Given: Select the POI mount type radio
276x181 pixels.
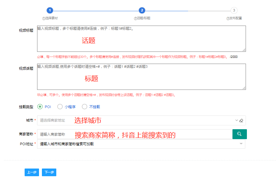Looking at the screenshot, I should [x=40, y=107].
